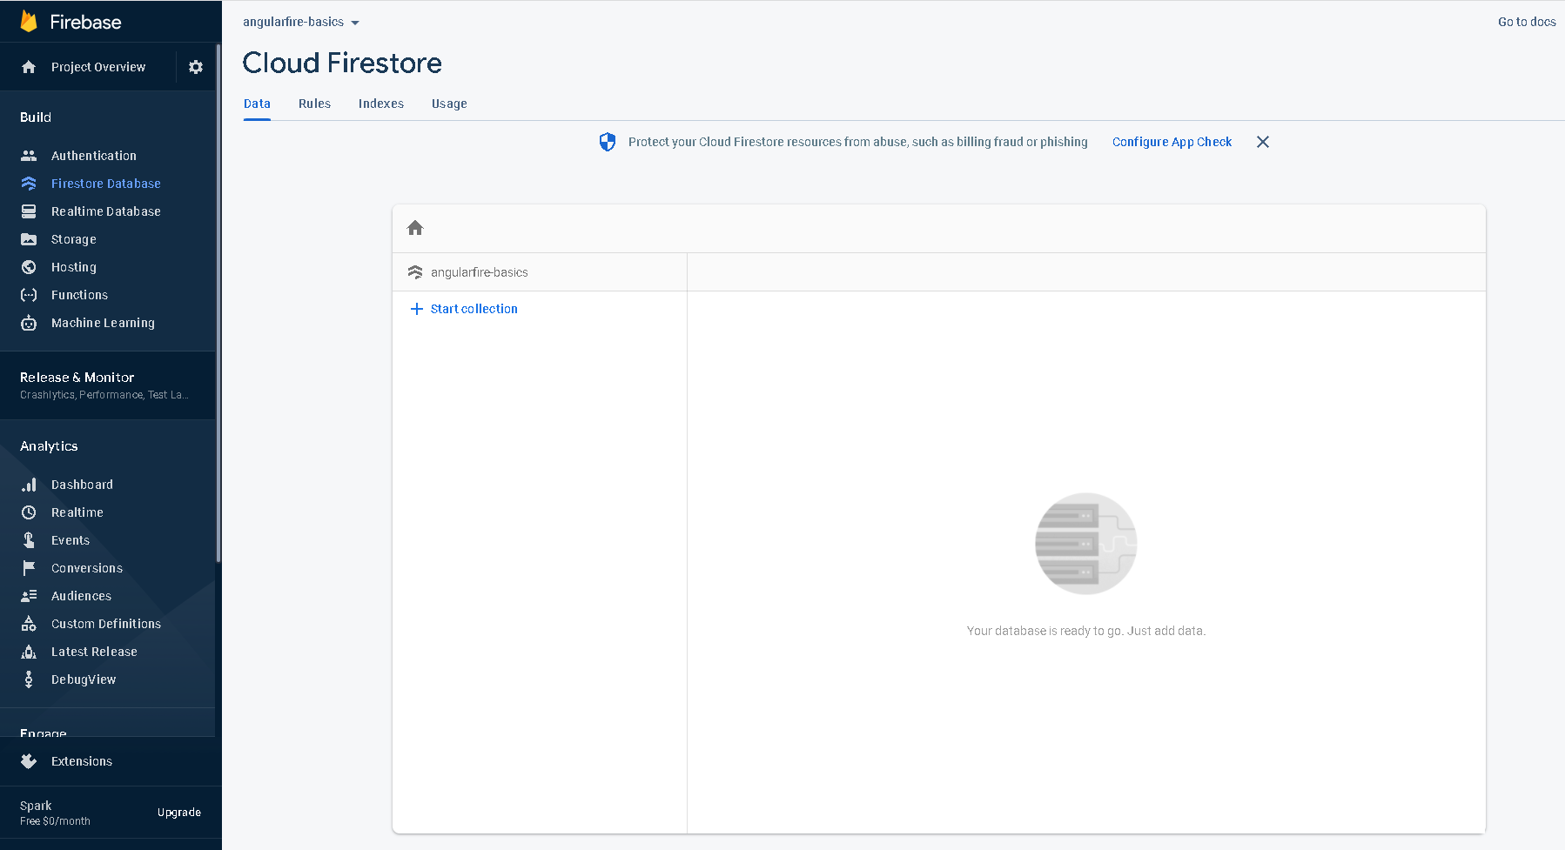This screenshot has width=1565, height=850.
Task: Click the Hosting globe icon
Action: click(x=29, y=267)
